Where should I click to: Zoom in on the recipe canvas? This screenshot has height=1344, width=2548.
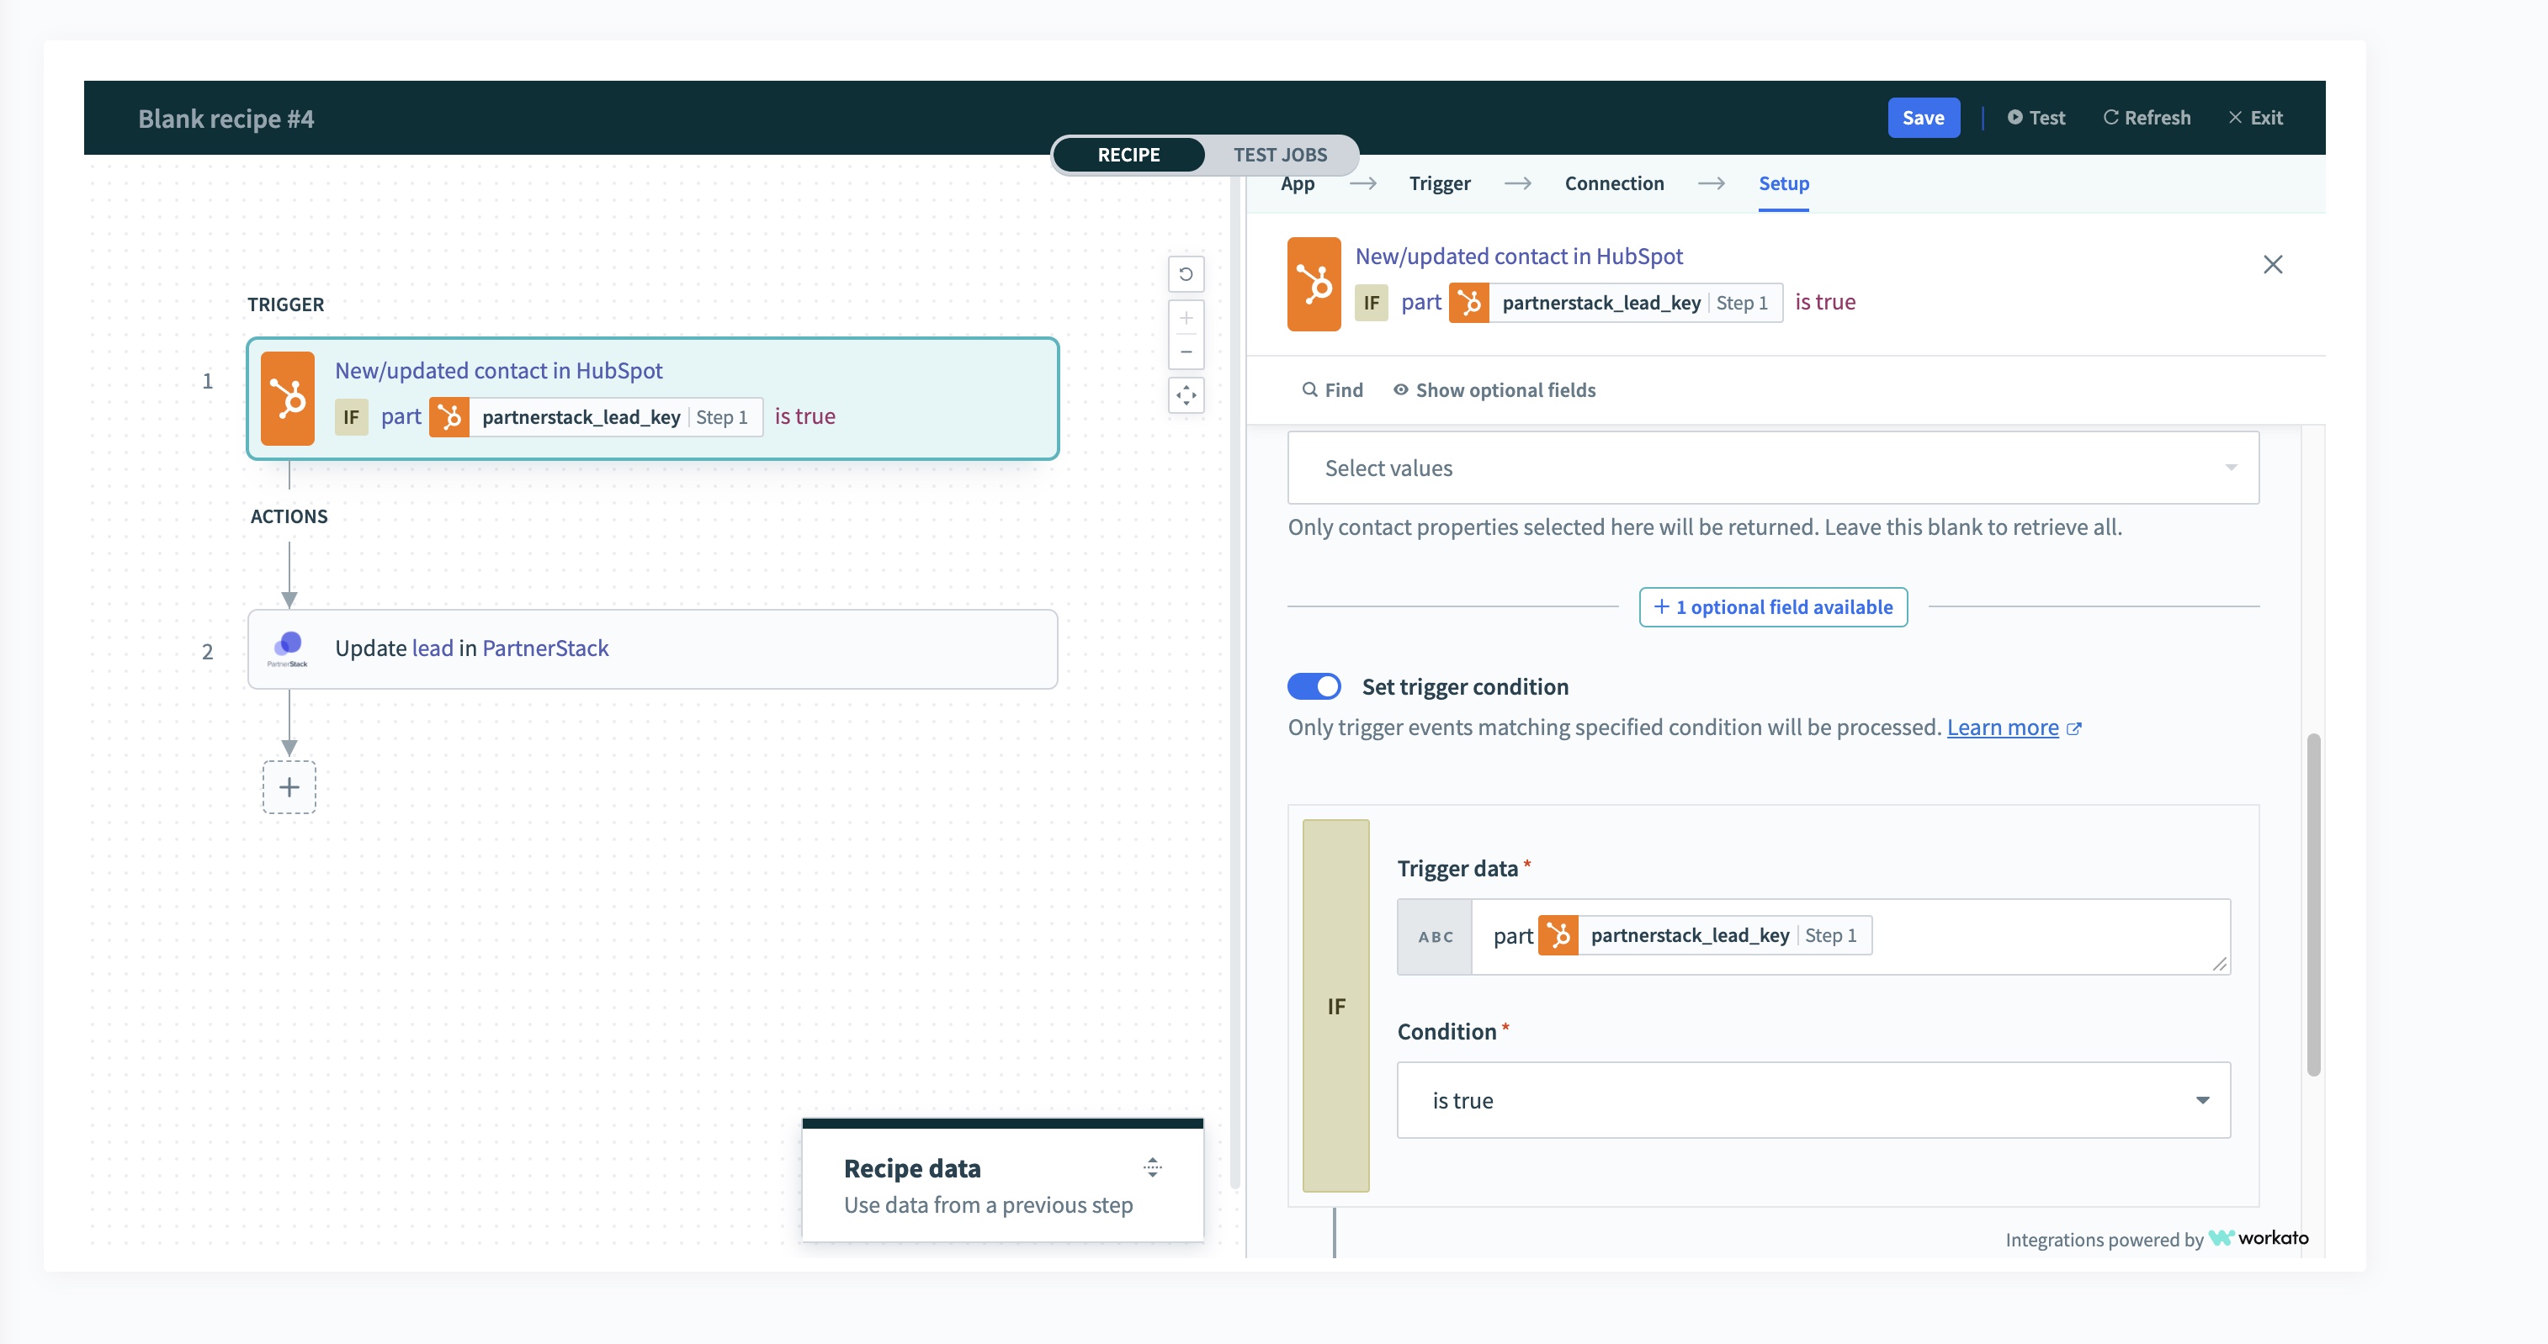pos(1186,317)
